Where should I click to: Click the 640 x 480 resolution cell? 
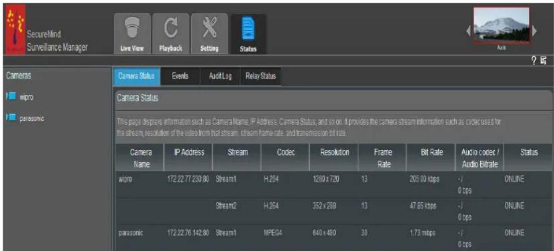324,233
